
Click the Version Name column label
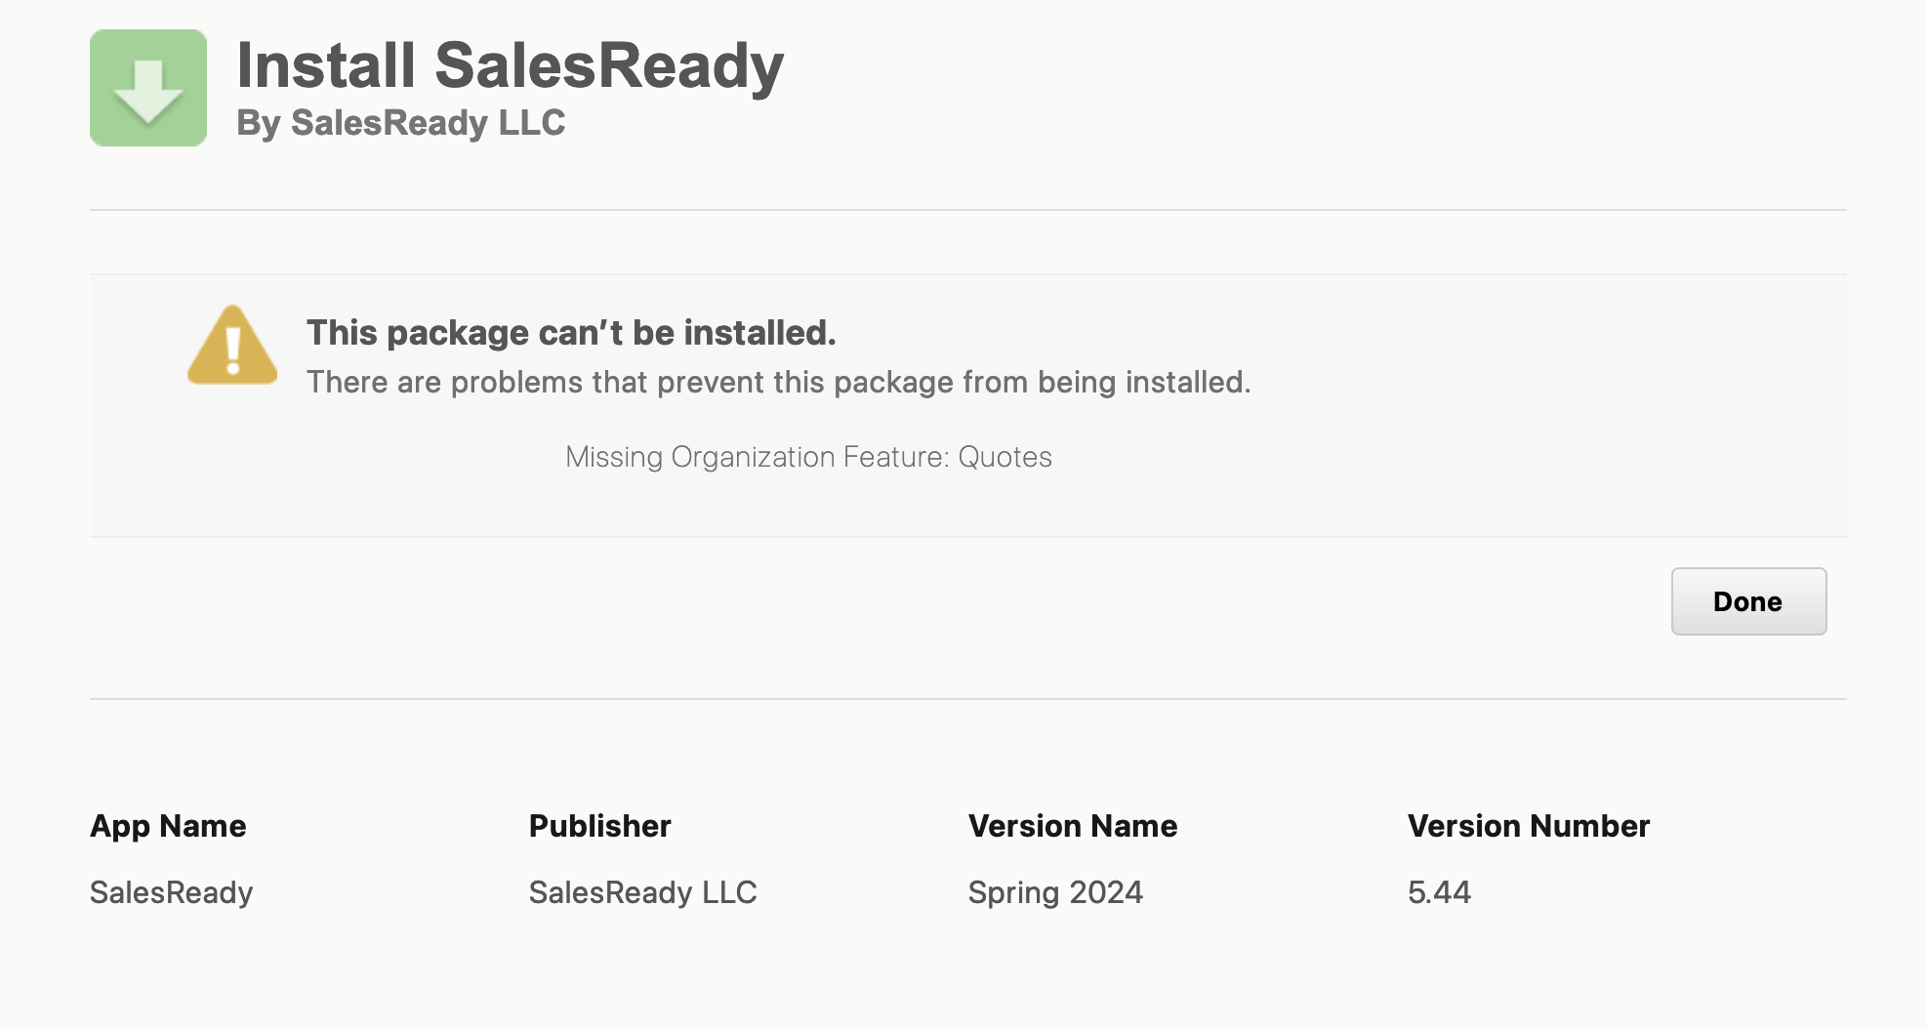coord(1072,826)
